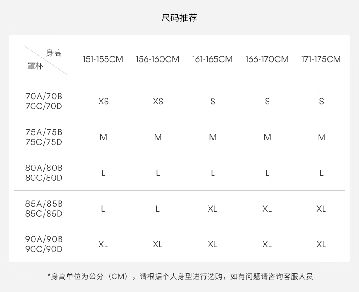This screenshot has width=359, height=292.
Task: Click the footnote about 身高单位为公分
Action: [x=180, y=277]
